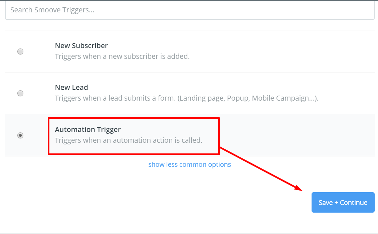Click the New Subscriber option title
Viewport: 378px width, 234px height.
81,45
